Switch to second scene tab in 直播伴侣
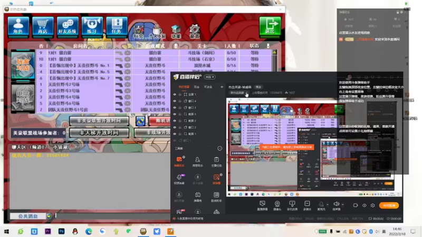The width and height of the screenshot is (422, 237). [x=196, y=87]
